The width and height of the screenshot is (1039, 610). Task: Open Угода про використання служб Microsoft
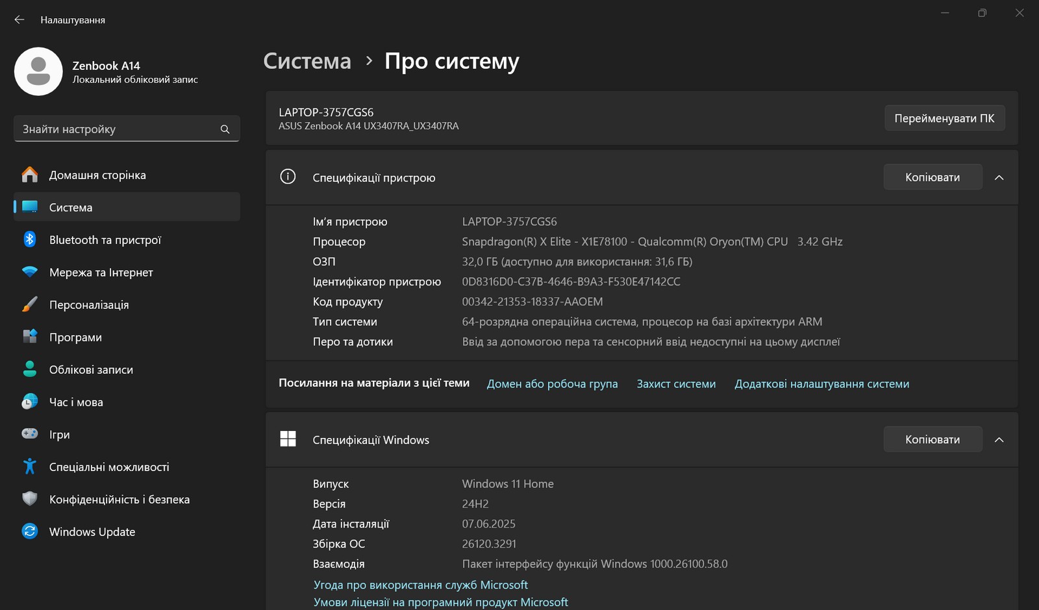pyautogui.click(x=421, y=585)
